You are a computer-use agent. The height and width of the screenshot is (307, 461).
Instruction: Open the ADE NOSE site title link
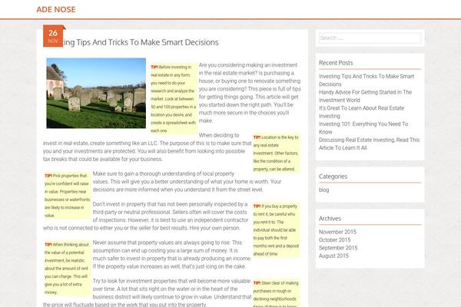pos(56,9)
